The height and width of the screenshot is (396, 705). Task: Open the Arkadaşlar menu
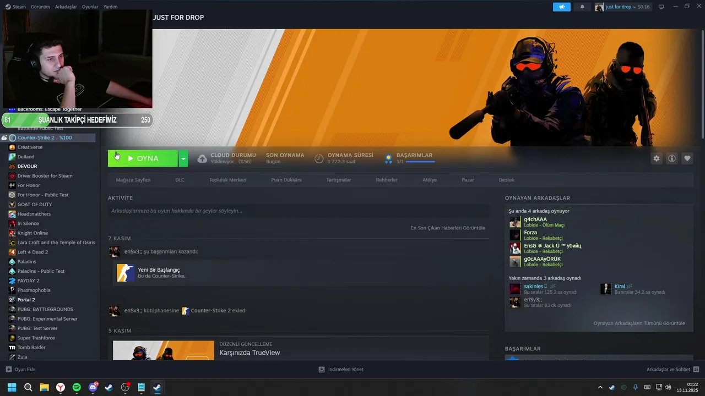[66, 7]
